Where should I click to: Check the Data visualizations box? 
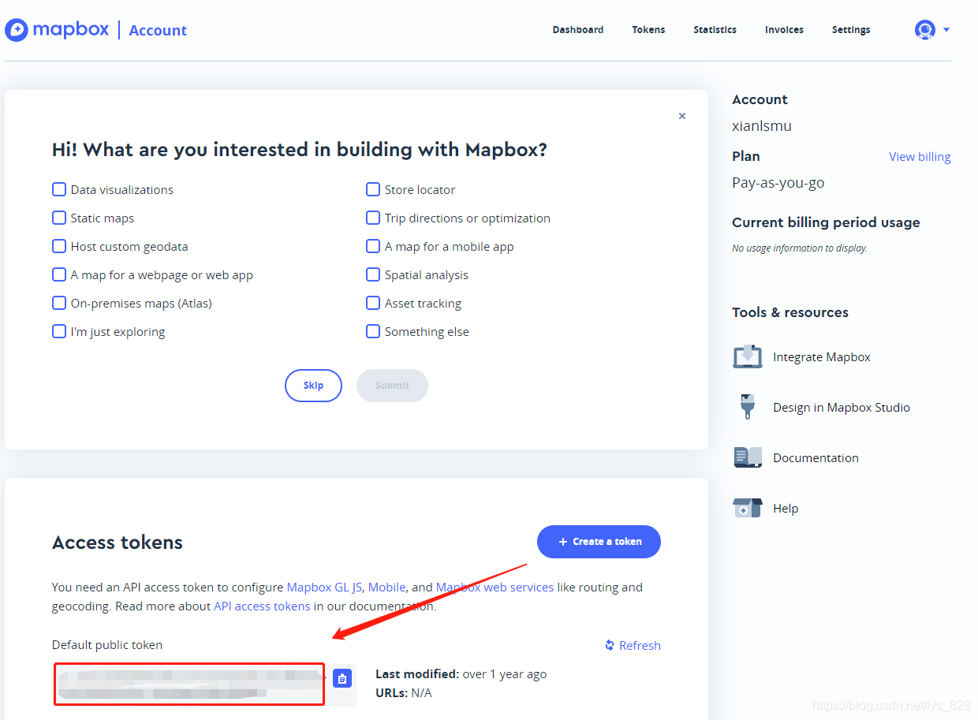point(59,189)
